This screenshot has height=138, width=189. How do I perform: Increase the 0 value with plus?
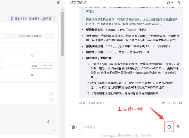(51, 75)
